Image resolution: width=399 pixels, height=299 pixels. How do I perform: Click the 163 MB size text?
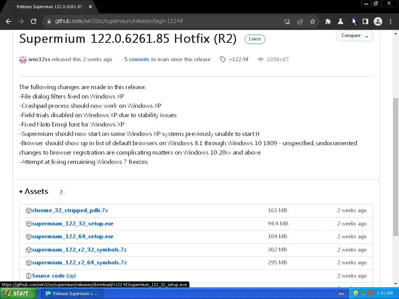point(277,211)
